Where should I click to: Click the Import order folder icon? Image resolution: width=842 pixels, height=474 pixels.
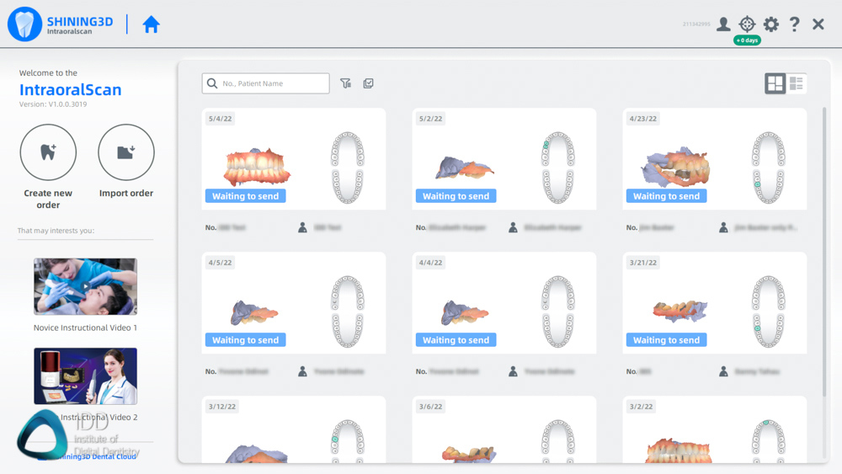[126, 152]
